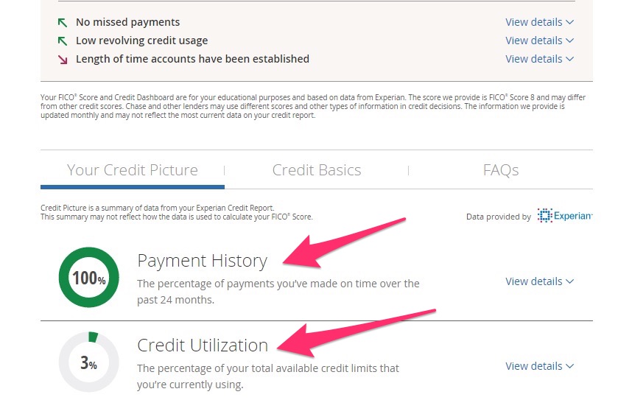Viewport: 632px width, 400px height.
Task: Click the Credit Utilization heading
Action: [203, 345]
